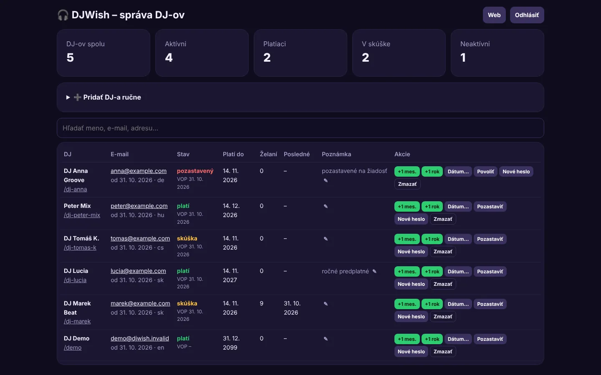This screenshot has width=601, height=375.
Task: Open the /dj-anna profile link
Action: coord(76,189)
